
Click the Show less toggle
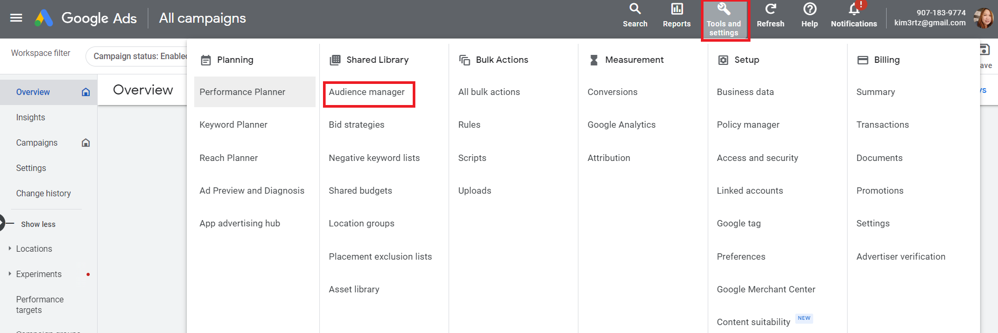(38, 224)
